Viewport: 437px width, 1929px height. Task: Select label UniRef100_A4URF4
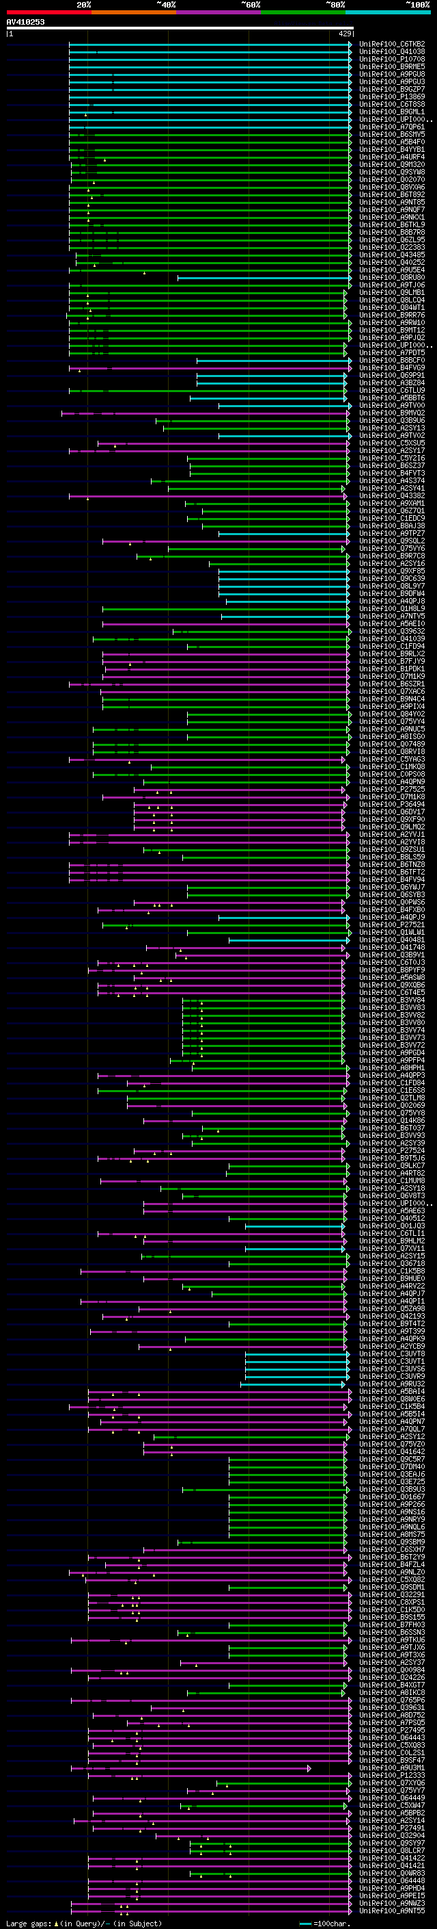click(392, 157)
